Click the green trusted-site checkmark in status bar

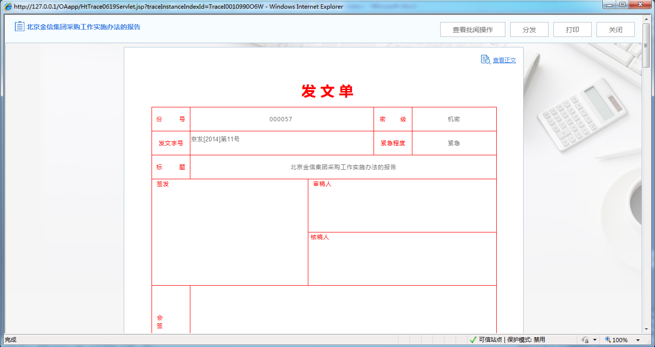pyautogui.click(x=473, y=339)
